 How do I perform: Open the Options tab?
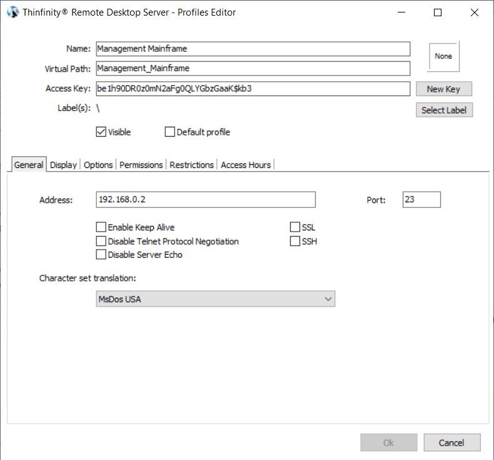[98, 165]
